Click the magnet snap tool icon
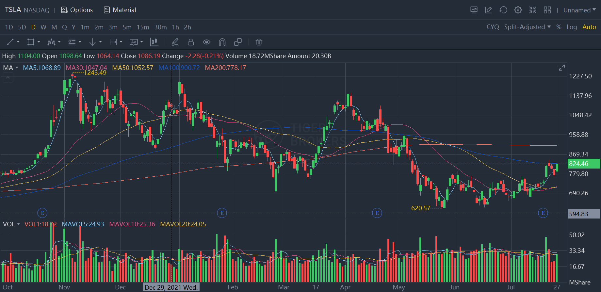601x292 pixels. tap(222, 42)
